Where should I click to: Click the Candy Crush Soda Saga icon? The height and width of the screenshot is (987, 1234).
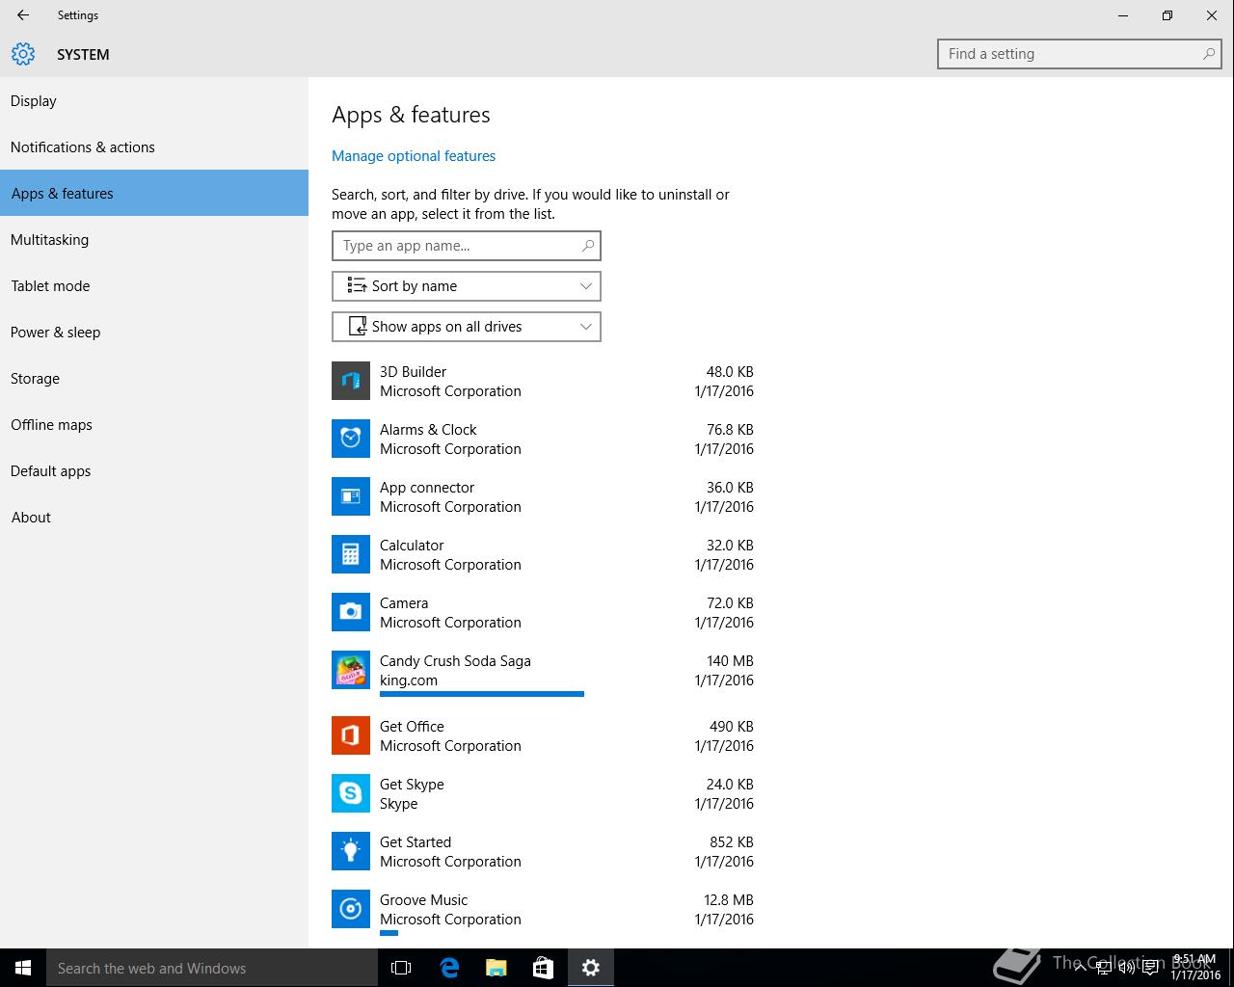(x=351, y=670)
